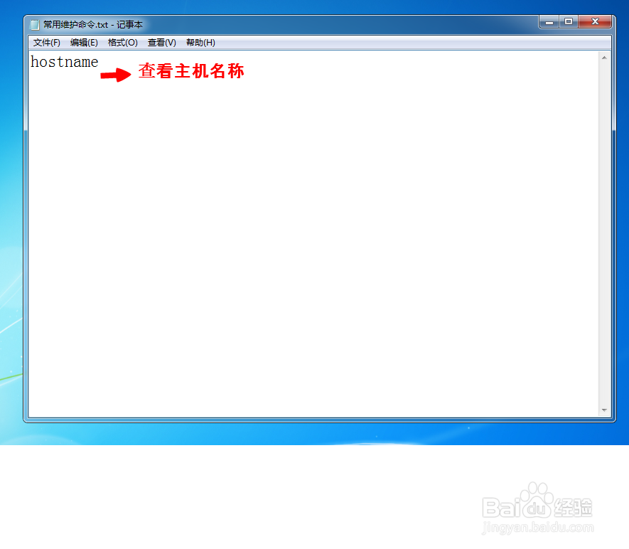The width and height of the screenshot is (629, 549).
Task: Open the 编辑(E) menu
Action: [85, 42]
